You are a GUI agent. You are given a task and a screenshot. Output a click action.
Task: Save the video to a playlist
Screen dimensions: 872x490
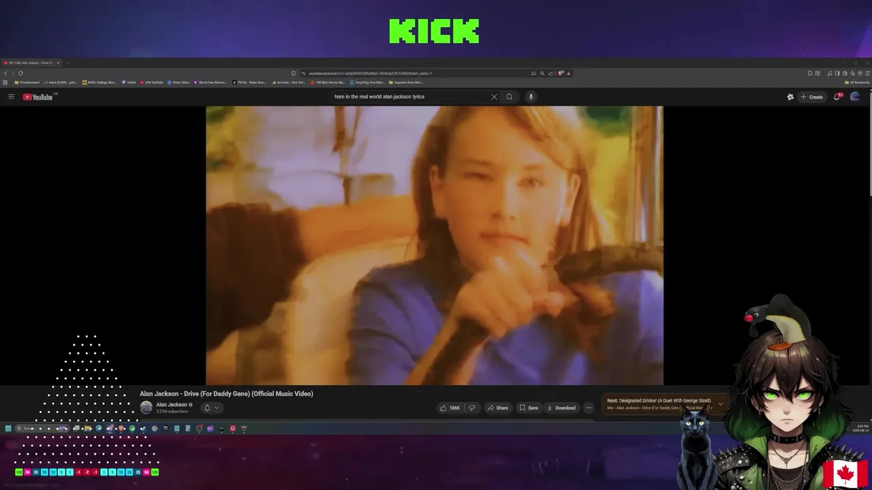(529, 408)
